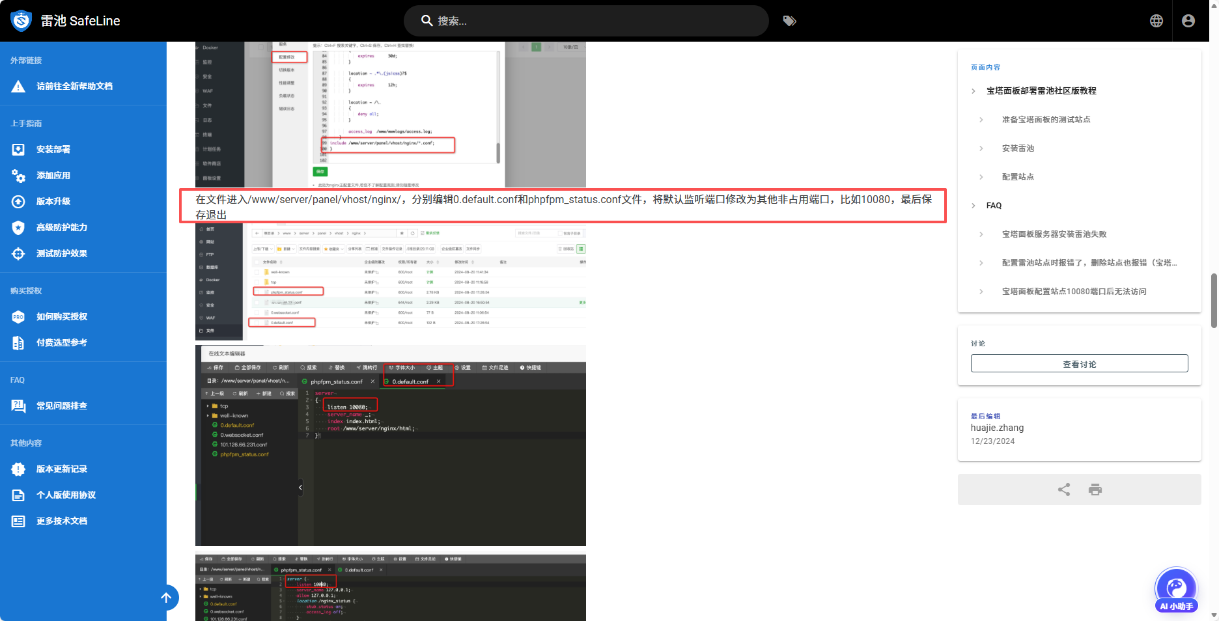The width and height of the screenshot is (1219, 621).
Task: Open the language globe menu
Action: click(1156, 21)
